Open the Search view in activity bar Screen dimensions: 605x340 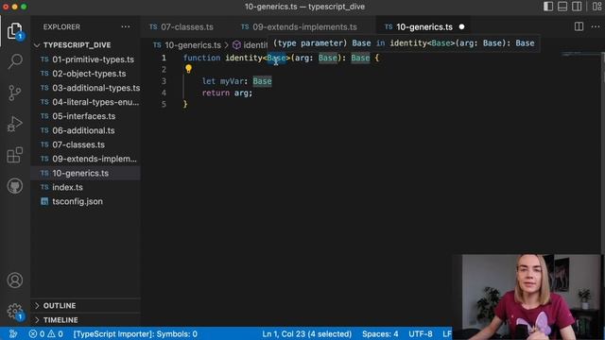(x=15, y=61)
